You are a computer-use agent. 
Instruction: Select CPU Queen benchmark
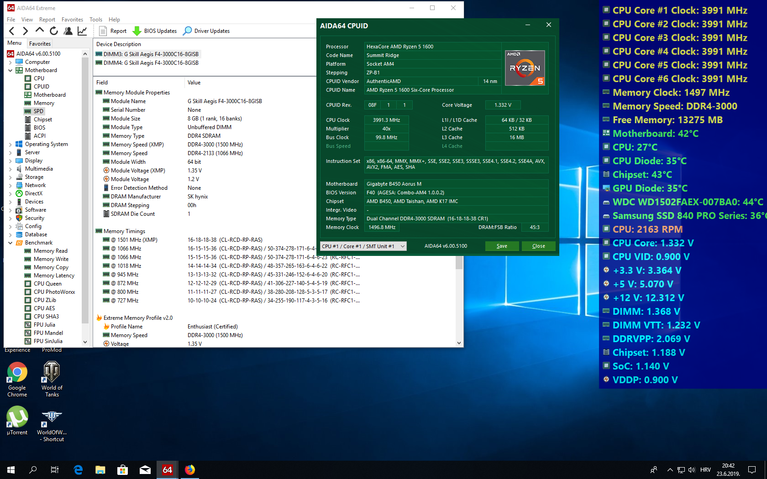47,284
